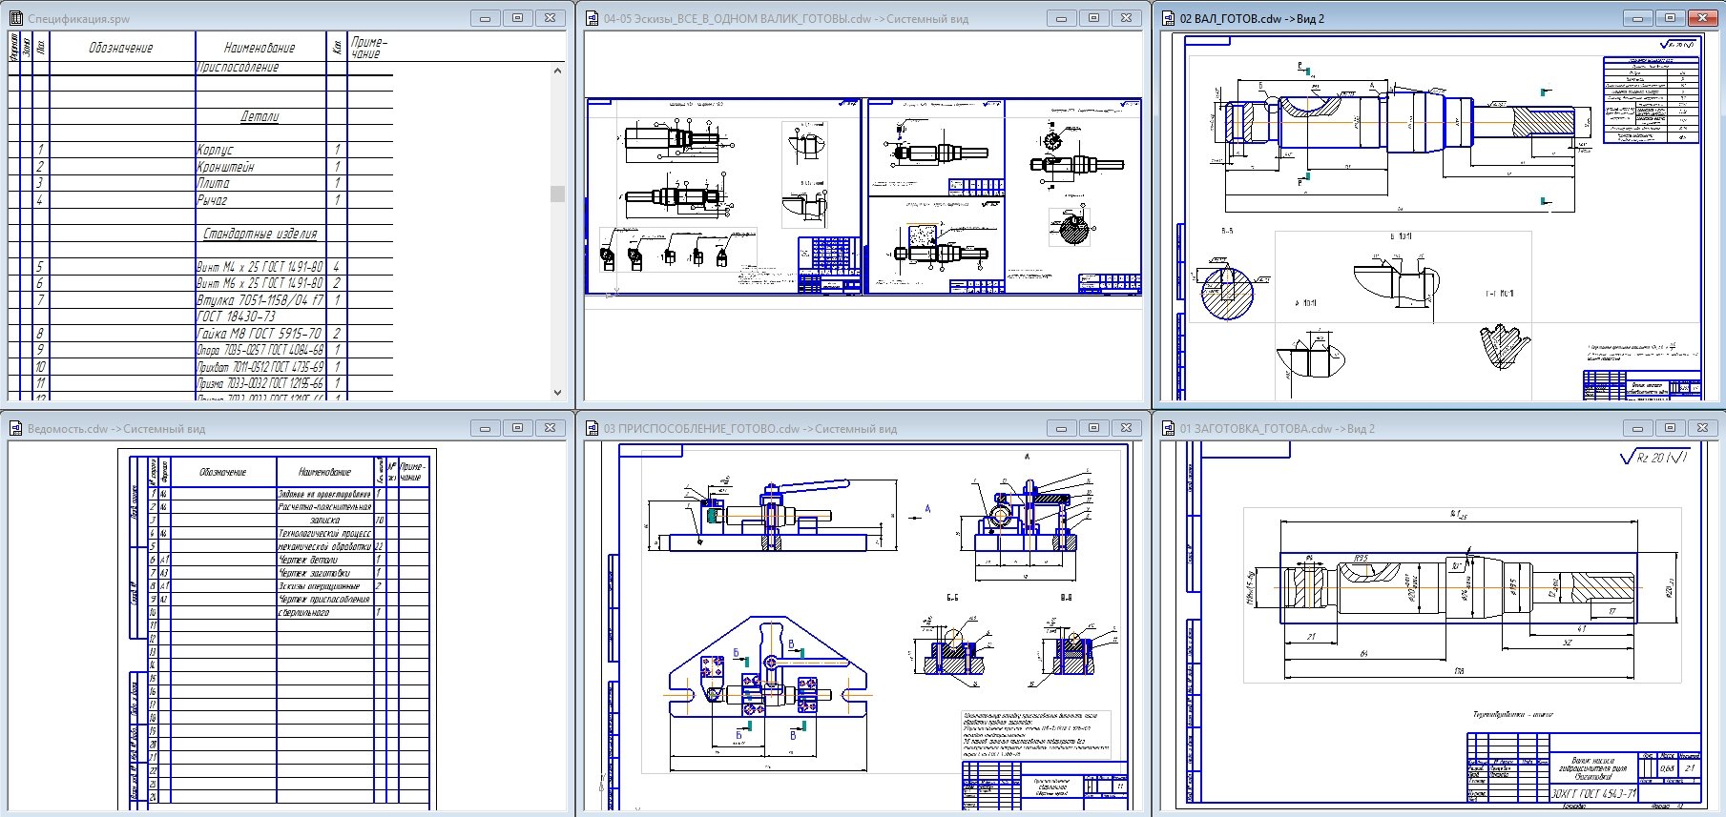Click the Чертеж детали row in Ведомость
The height and width of the screenshot is (817, 1726).
307,560
